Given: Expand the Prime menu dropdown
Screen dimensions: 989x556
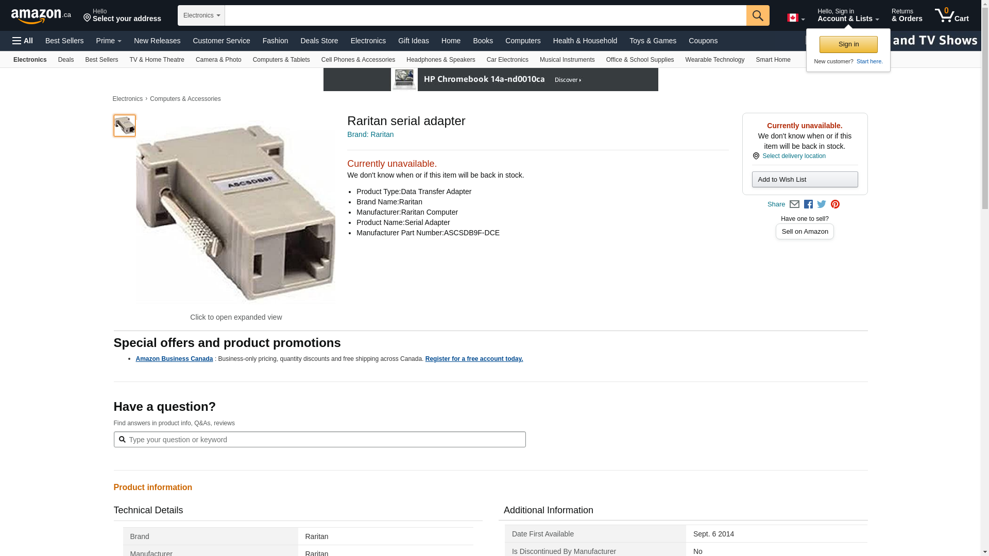Looking at the screenshot, I should pyautogui.click(x=109, y=41).
